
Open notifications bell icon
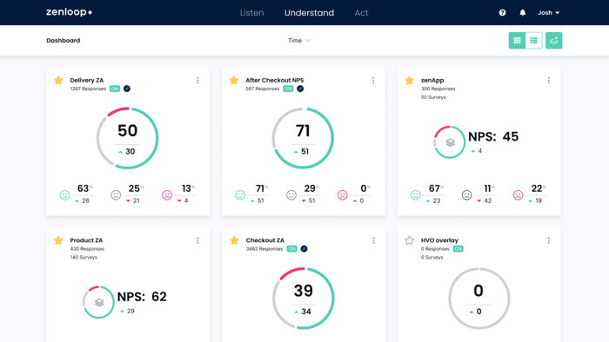coord(523,13)
